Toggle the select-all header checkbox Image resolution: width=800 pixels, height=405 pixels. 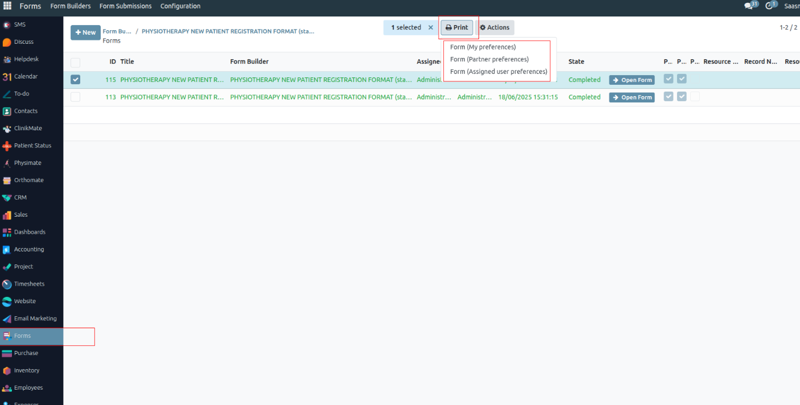[x=75, y=62]
